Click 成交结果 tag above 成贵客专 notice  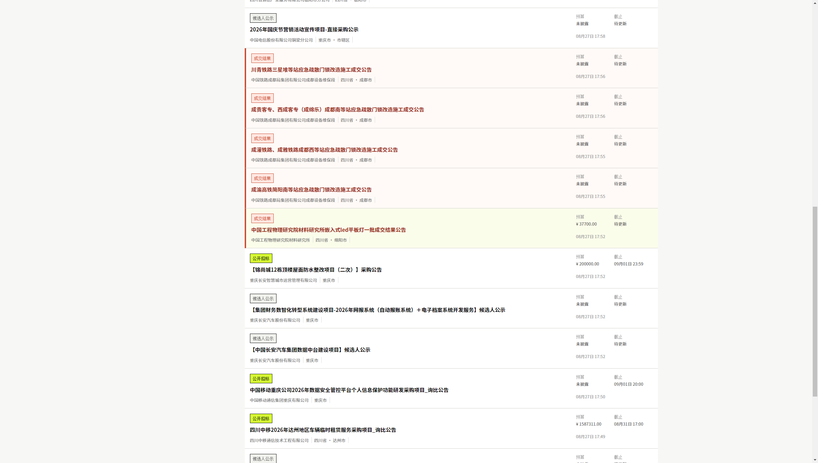(x=262, y=98)
